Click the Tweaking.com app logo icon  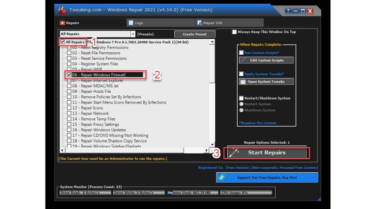coord(62,10)
